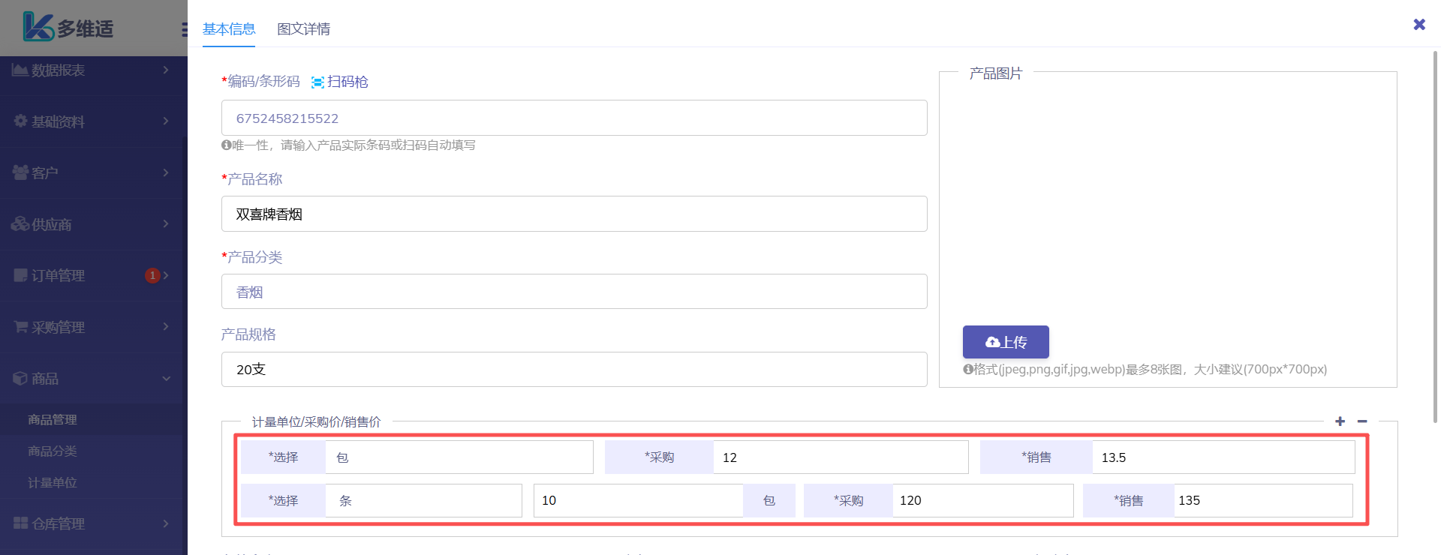Screen dimensions: 1441x555
Task: Click the plus icon to add unit row
Action: [x=1340, y=421]
